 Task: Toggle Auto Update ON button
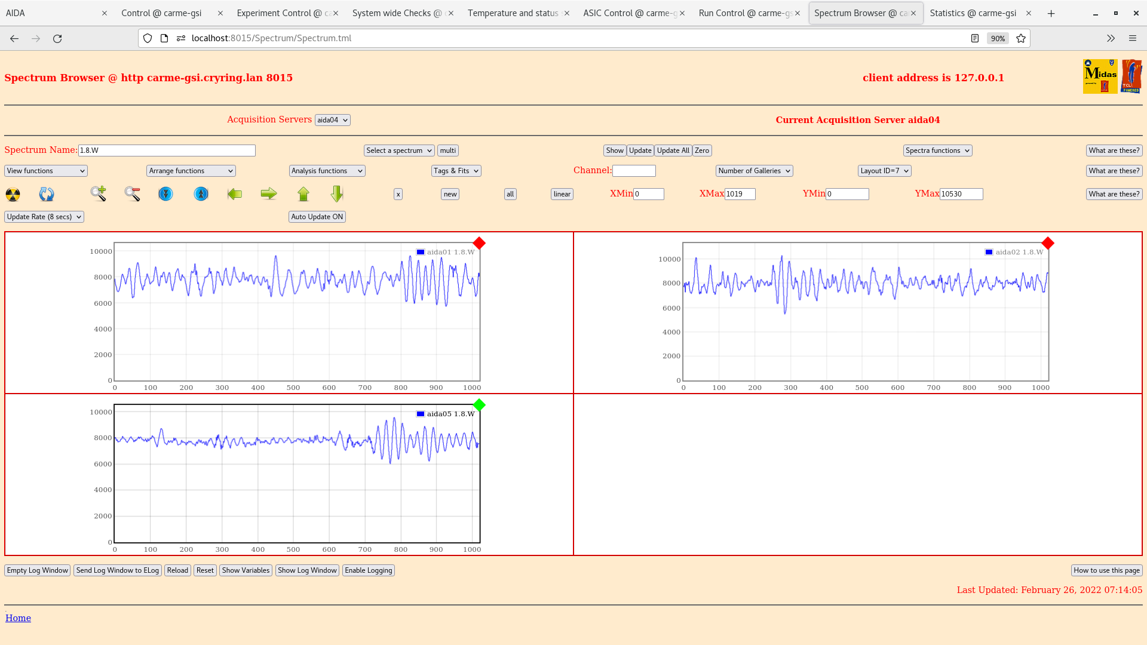click(317, 217)
